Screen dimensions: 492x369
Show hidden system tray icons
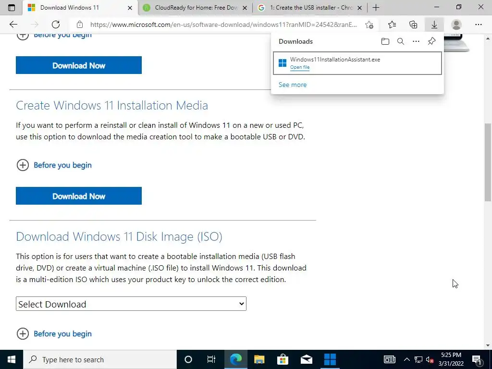[406, 359]
